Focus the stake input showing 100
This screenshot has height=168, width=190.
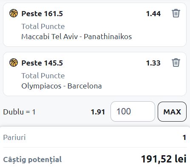tap(133, 111)
